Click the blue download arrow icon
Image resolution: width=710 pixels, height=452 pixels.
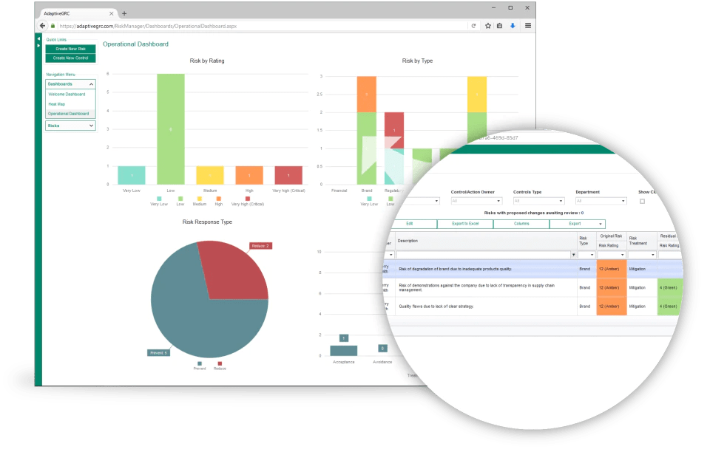513,25
